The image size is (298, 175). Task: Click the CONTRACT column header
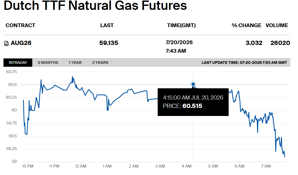click(20, 25)
